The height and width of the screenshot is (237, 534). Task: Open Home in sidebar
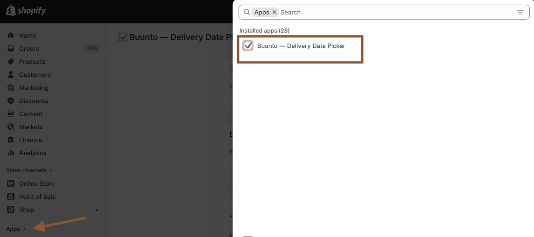pyautogui.click(x=27, y=36)
